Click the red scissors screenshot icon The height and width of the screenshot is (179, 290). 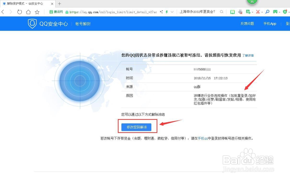pos(258,12)
